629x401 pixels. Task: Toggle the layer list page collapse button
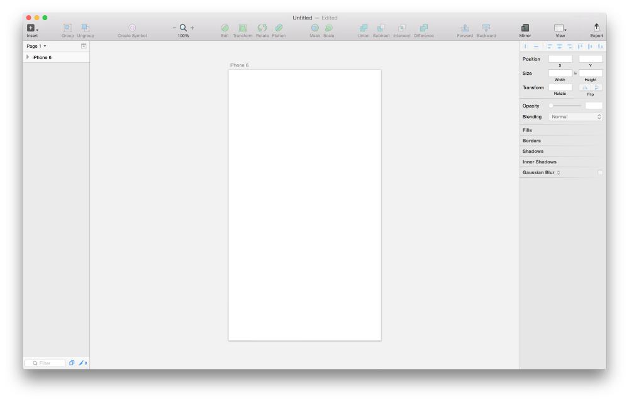84,47
